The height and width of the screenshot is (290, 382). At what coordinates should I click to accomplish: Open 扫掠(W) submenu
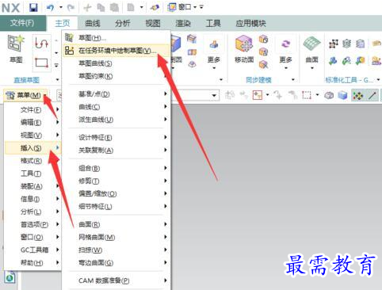pos(117,250)
